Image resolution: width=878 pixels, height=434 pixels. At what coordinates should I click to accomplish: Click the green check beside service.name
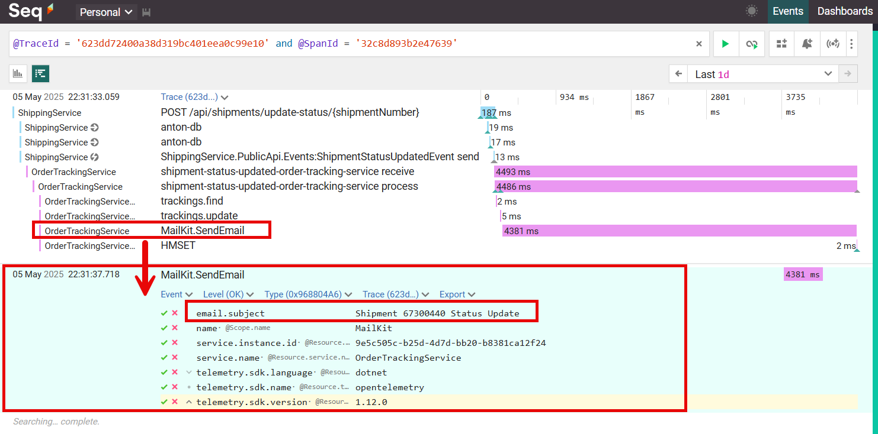(x=164, y=358)
